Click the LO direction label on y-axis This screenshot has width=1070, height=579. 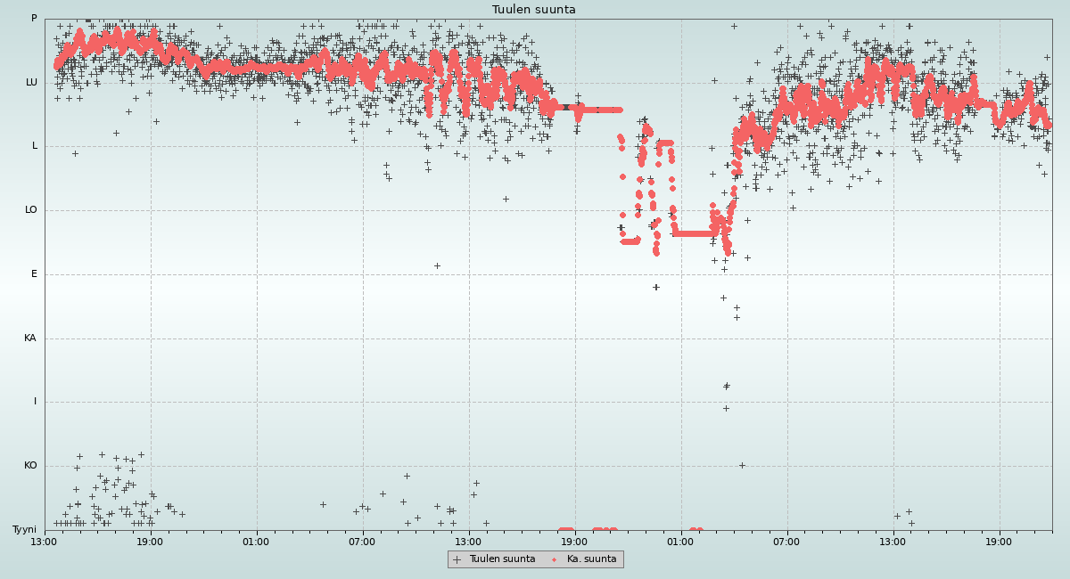(31, 210)
